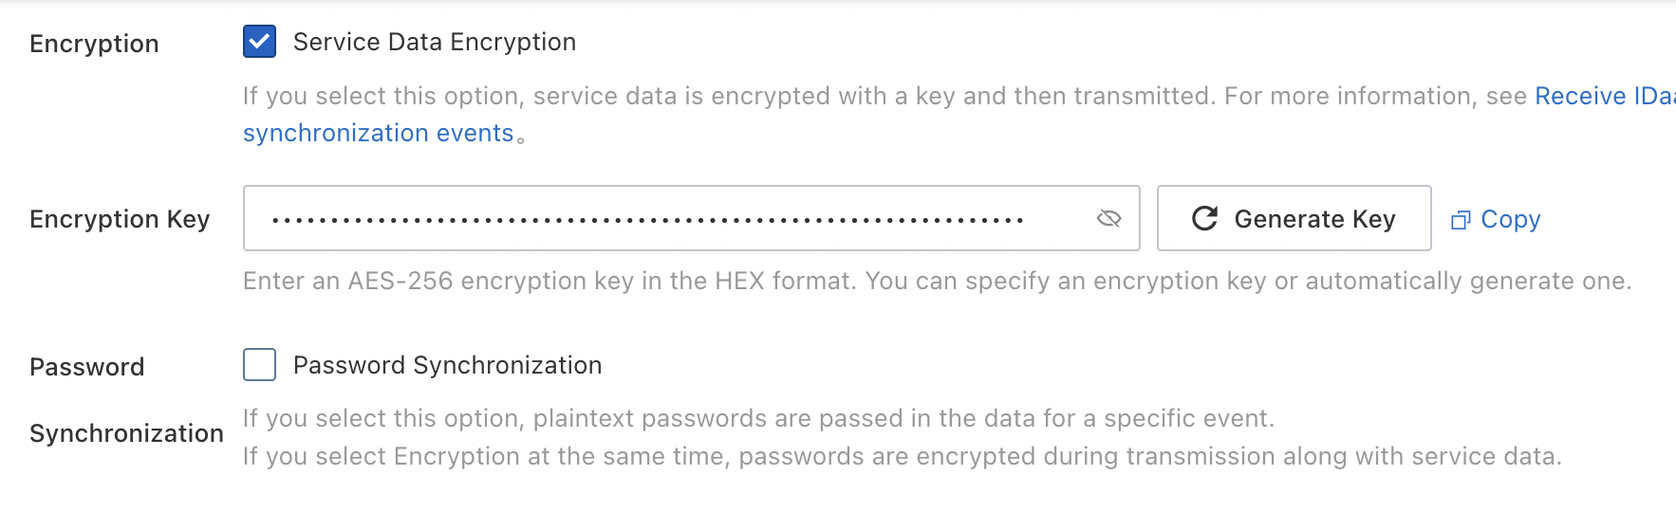The width and height of the screenshot is (1676, 512).
Task: Follow the 'synchronization events' link
Action: [378, 133]
